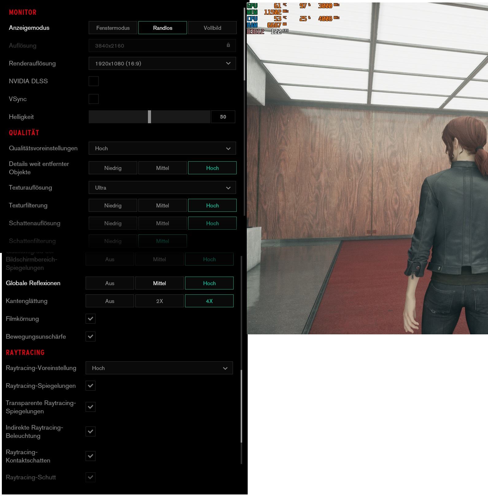Set Kantenglättung to 4X
This screenshot has width=488, height=496.
click(x=209, y=301)
